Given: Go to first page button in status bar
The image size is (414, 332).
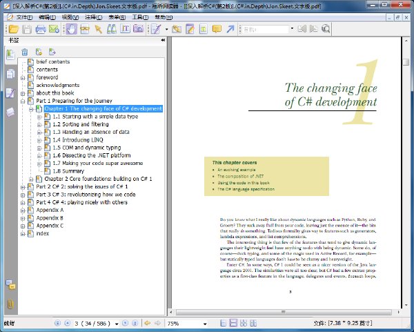Looking at the screenshot, I should tap(57, 323).
